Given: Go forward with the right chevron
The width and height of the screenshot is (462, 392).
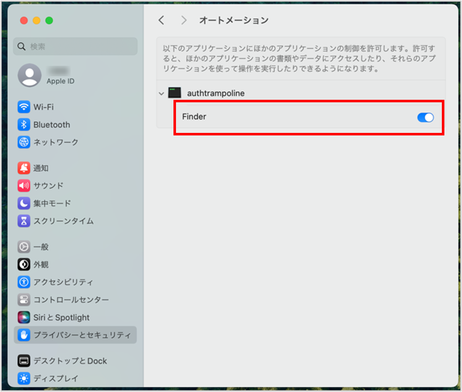Looking at the screenshot, I should point(184,20).
